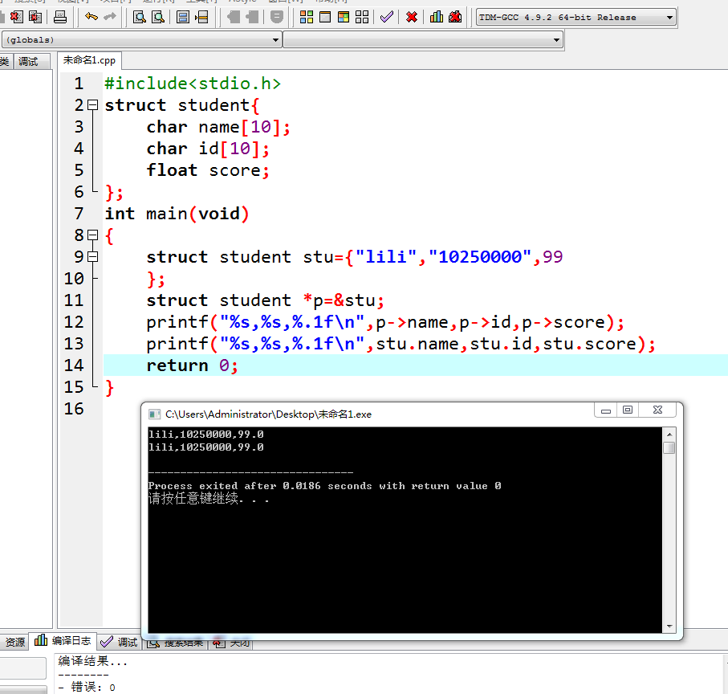Click the close all files icon
The image size is (728, 694).
(35, 17)
